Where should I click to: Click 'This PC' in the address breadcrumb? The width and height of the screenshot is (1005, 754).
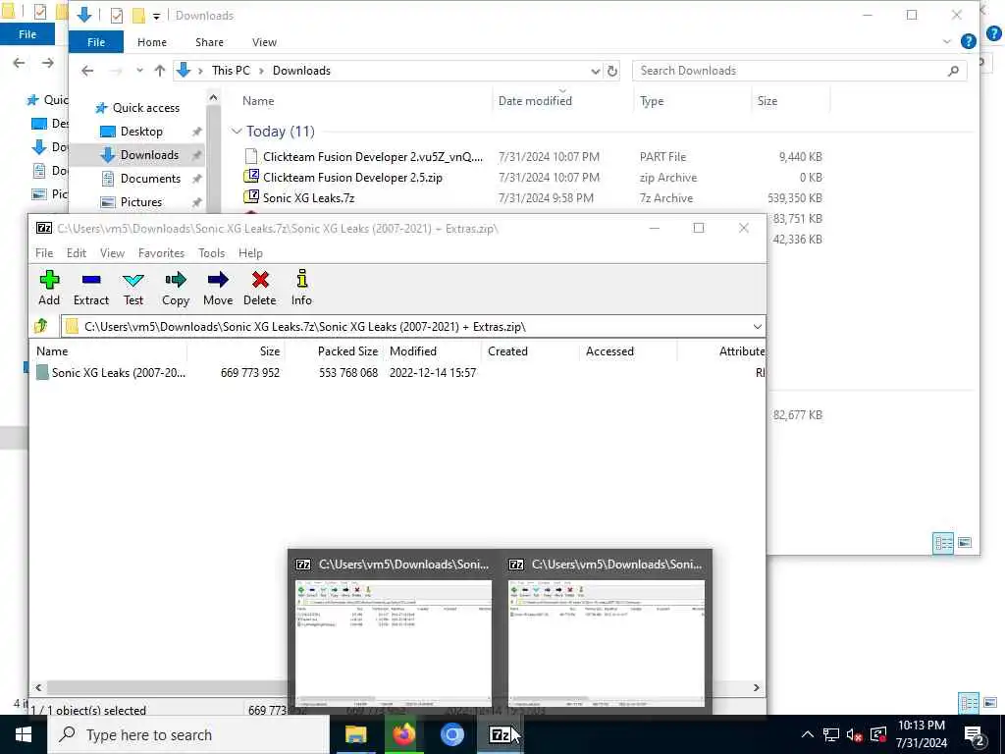[x=231, y=71]
